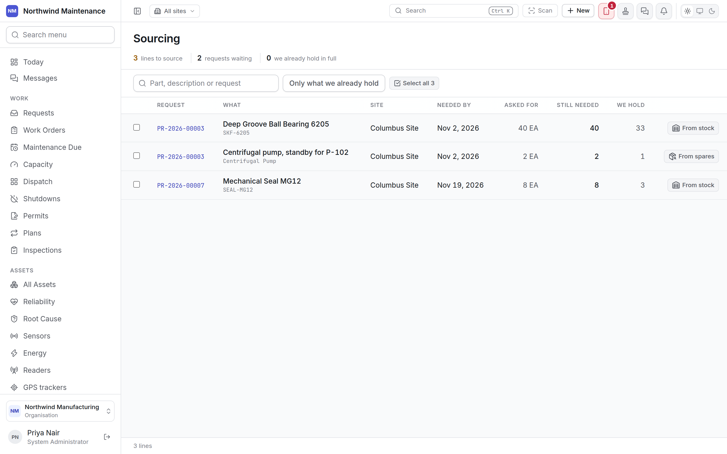Image resolution: width=727 pixels, height=454 pixels.
Task: Click the Shutdowns icon in sidebar
Action: click(x=14, y=198)
